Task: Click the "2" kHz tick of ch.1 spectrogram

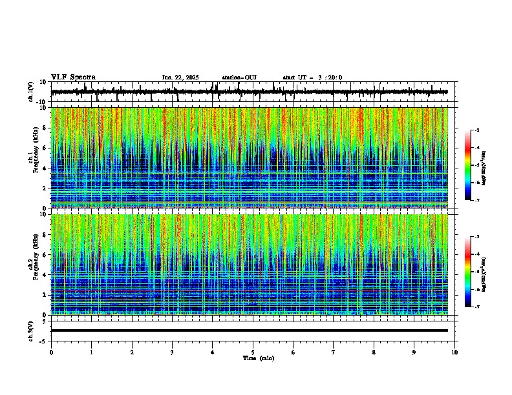Action: 45,188
